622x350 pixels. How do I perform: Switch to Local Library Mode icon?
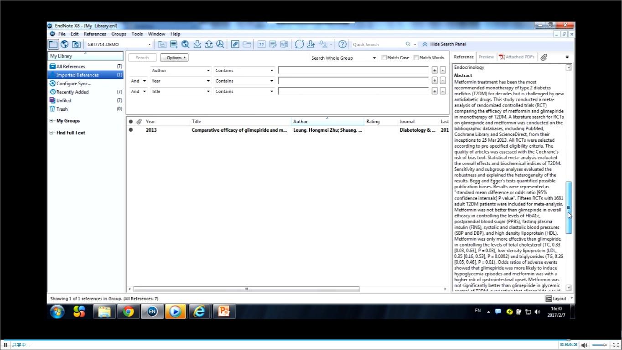tap(53, 44)
